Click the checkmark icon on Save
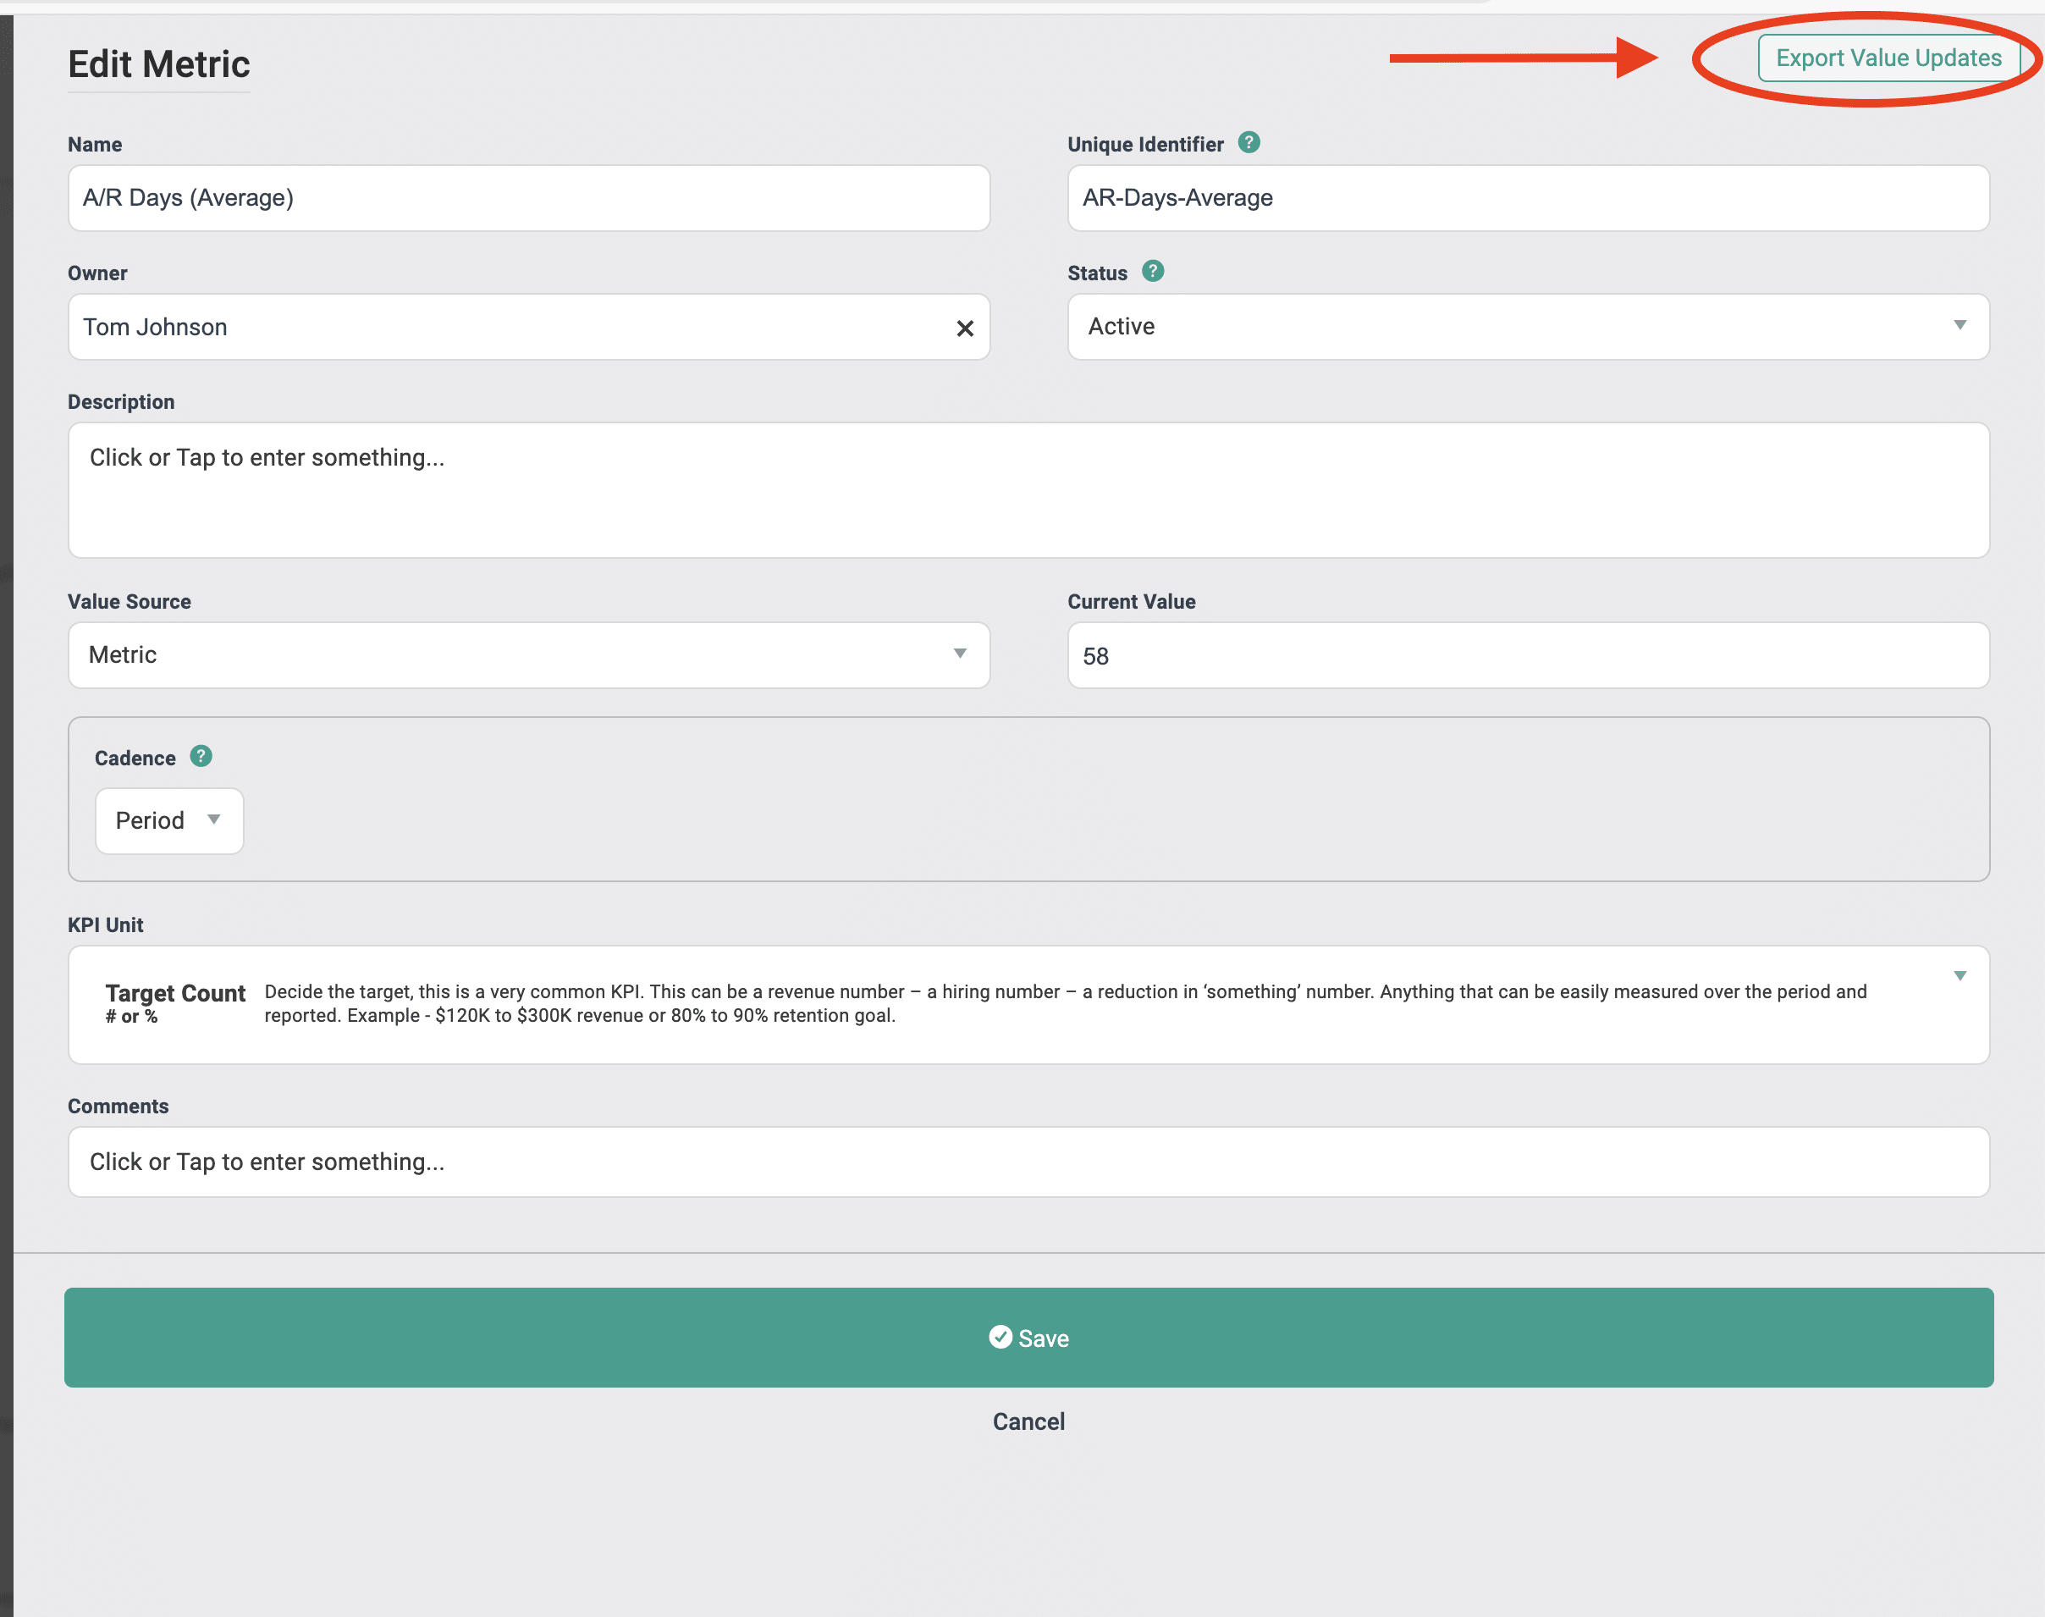 pos(1000,1337)
